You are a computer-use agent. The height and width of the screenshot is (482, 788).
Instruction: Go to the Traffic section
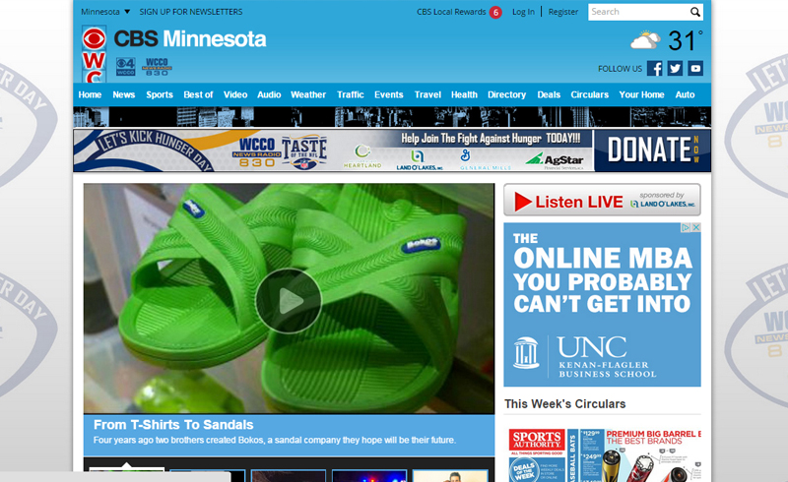pos(351,94)
